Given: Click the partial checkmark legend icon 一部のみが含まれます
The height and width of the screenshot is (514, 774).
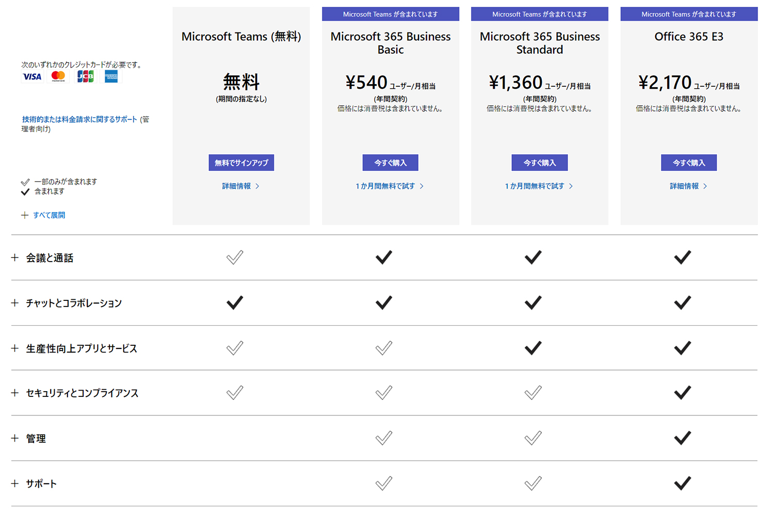Looking at the screenshot, I should point(25,182).
